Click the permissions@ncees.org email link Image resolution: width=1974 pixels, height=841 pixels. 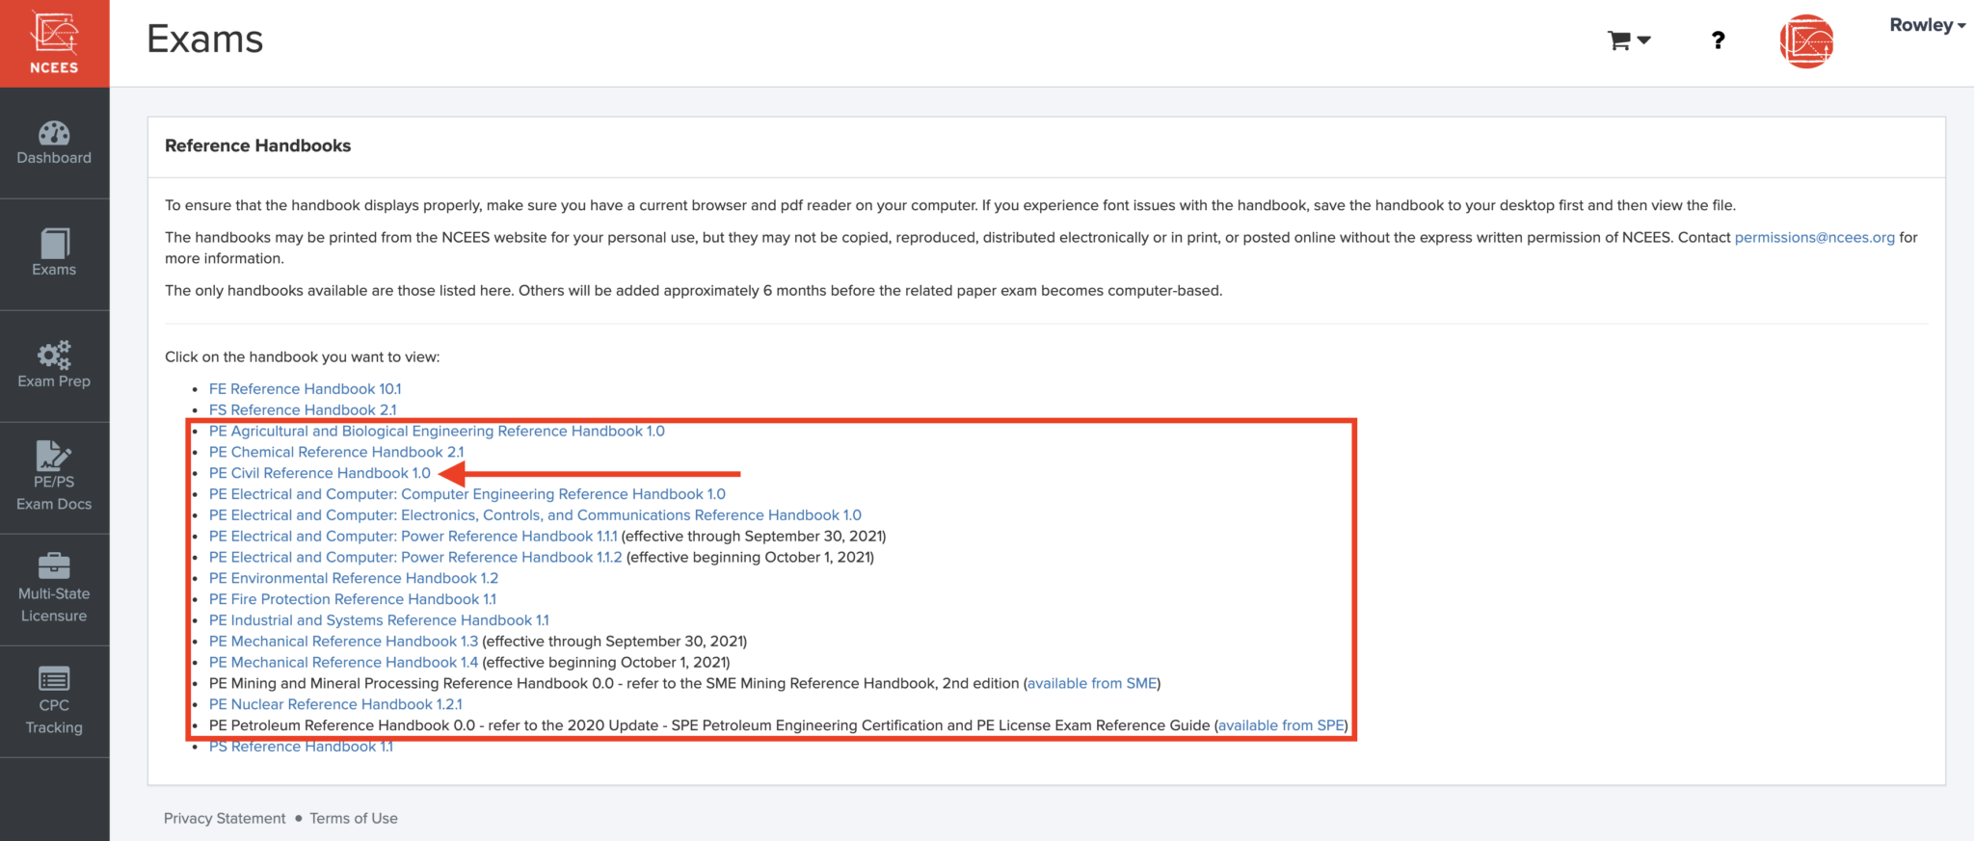pos(1814,238)
